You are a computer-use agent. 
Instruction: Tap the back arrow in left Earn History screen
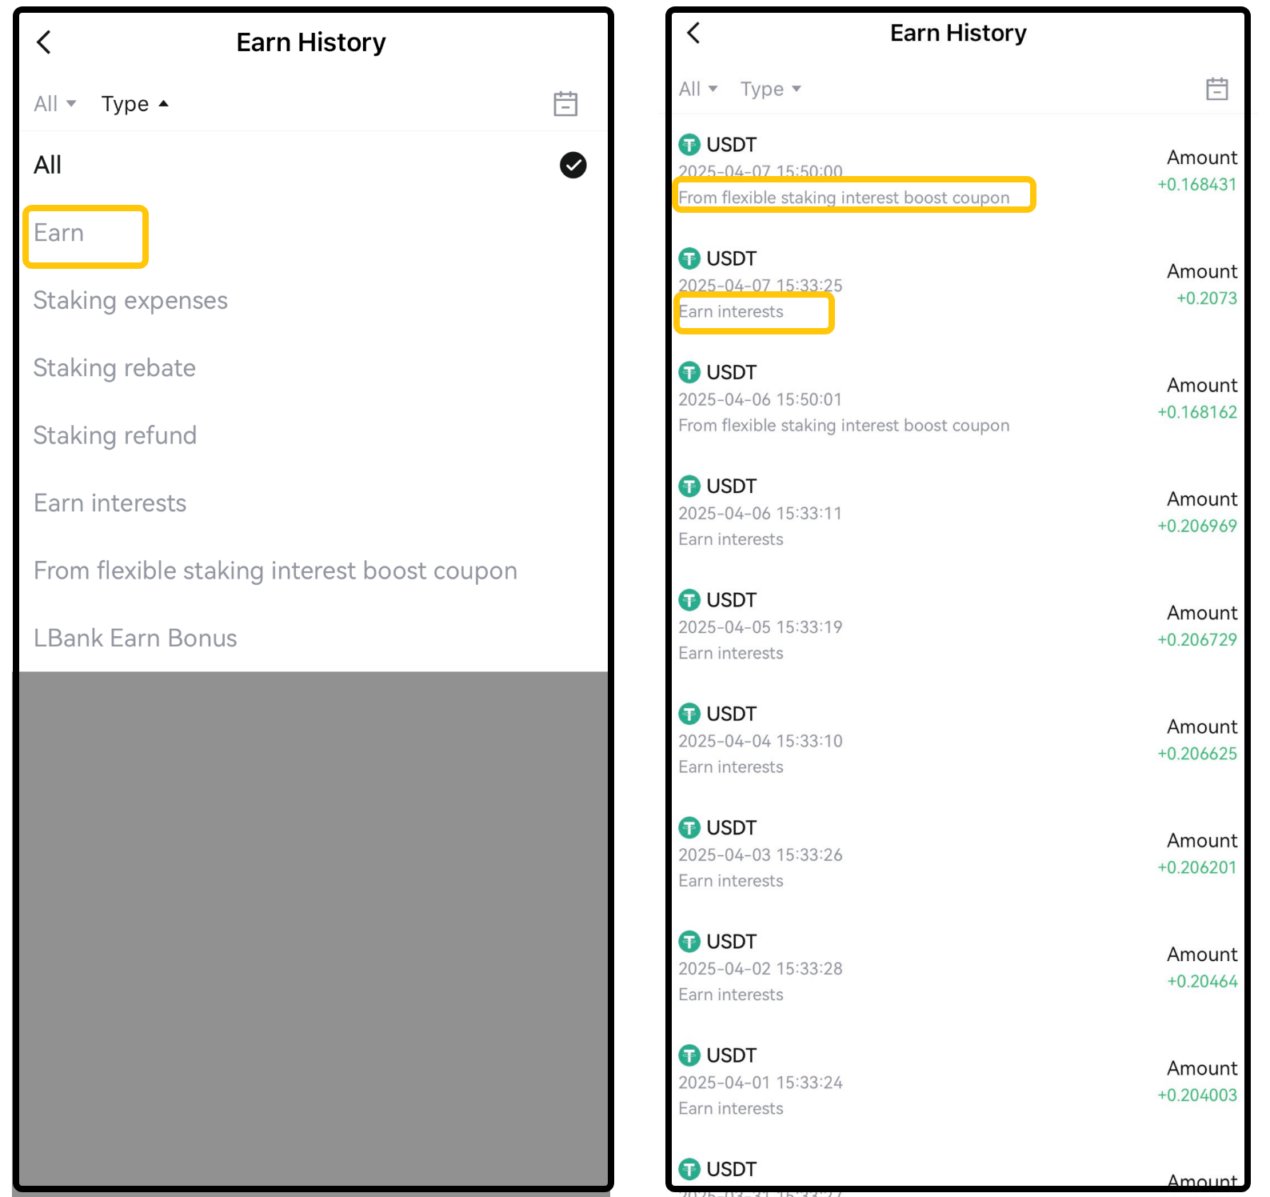[x=45, y=42]
